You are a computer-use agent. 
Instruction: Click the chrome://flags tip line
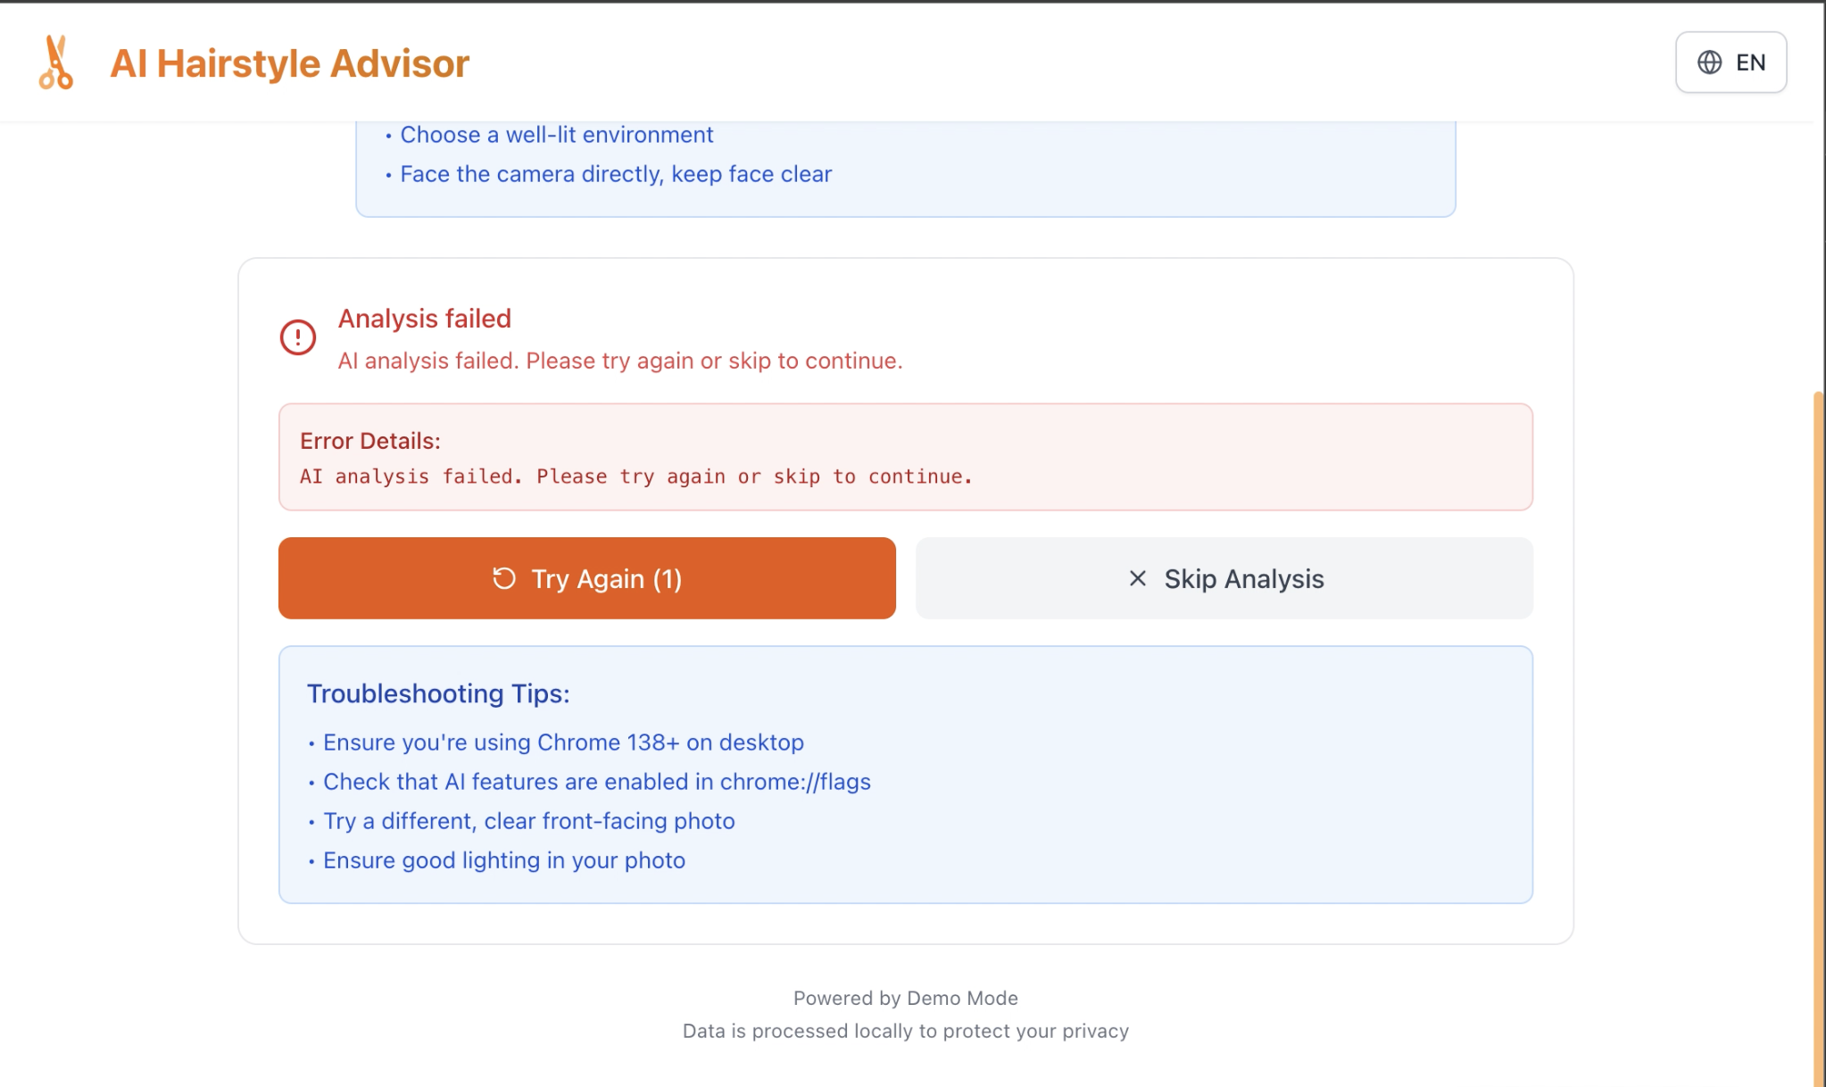(596, 782)
